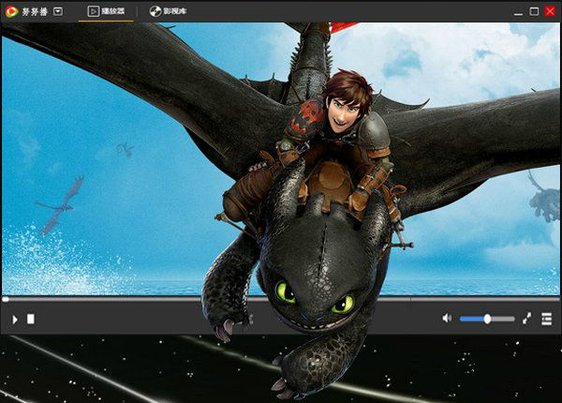
Task: Mute the audio with the speaker icon
Action: point(447,319)
